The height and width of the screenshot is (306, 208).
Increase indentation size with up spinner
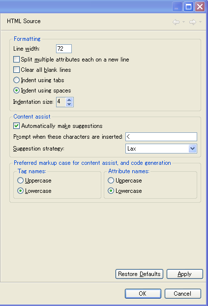click(x=69, y=100)
